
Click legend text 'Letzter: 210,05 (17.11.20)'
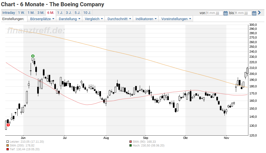pos(27,142)
